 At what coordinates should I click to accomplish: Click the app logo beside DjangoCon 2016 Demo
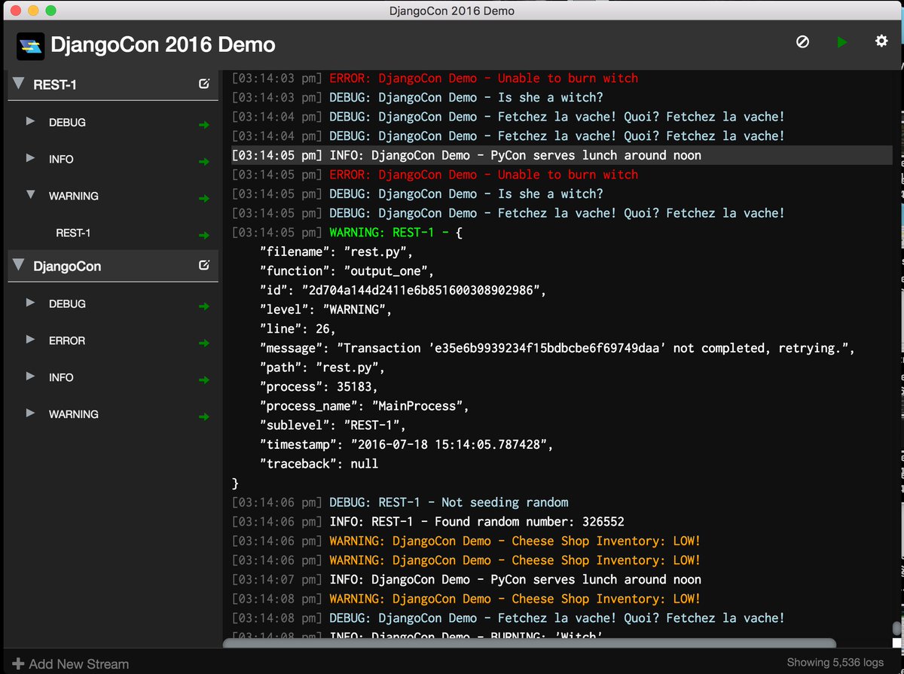pyautogui.click(x=31, y=45)
